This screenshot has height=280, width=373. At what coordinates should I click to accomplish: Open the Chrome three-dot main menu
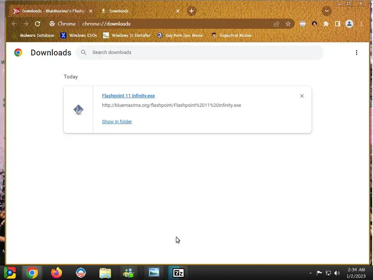[x=361, y=24]
